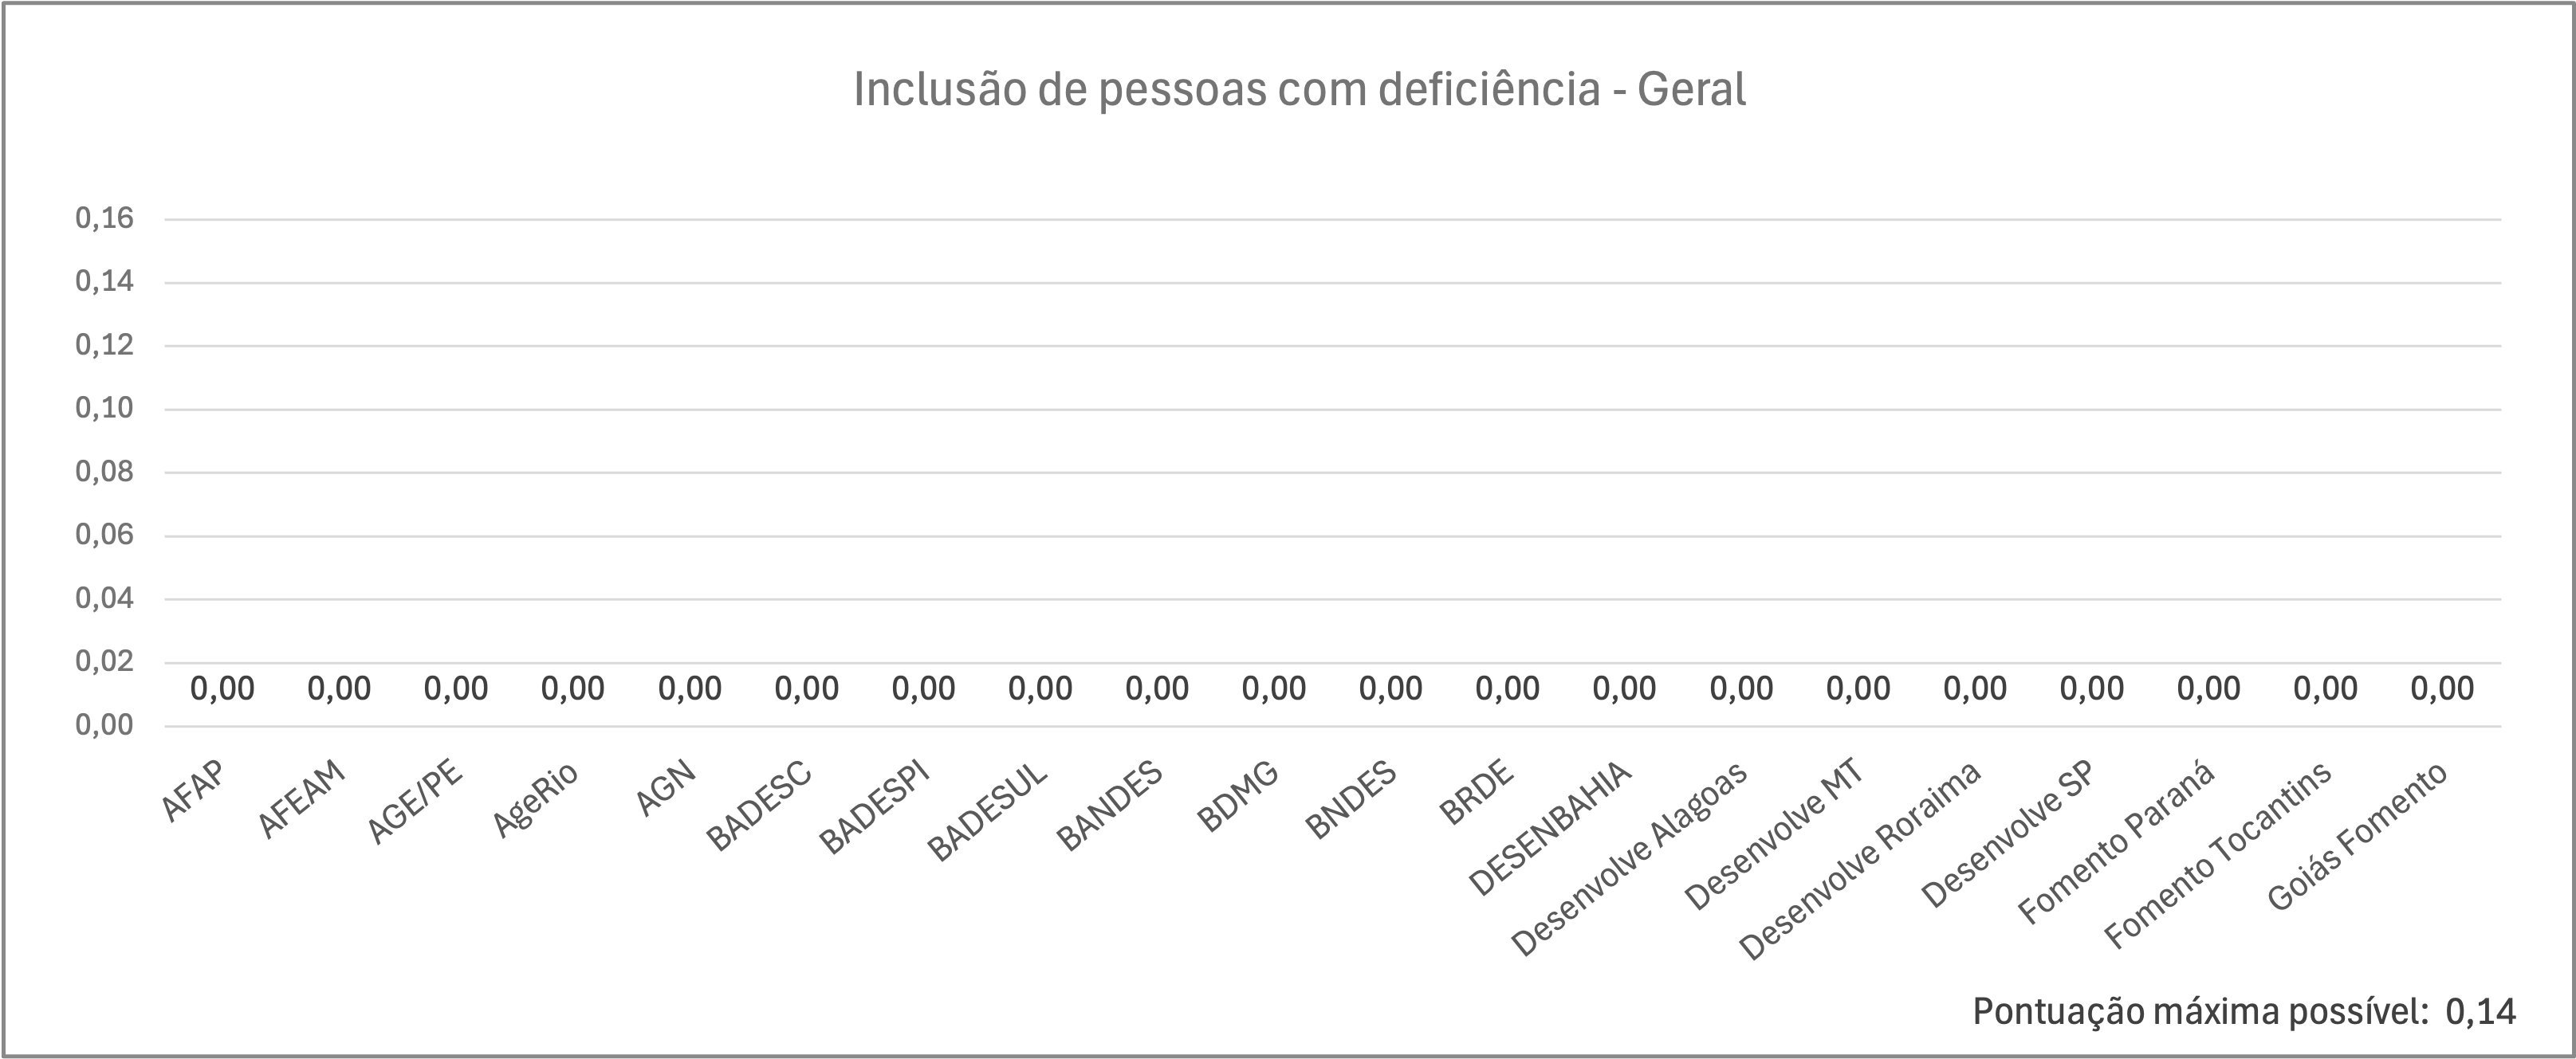Click the AFAP category axis label

point(192,790)
